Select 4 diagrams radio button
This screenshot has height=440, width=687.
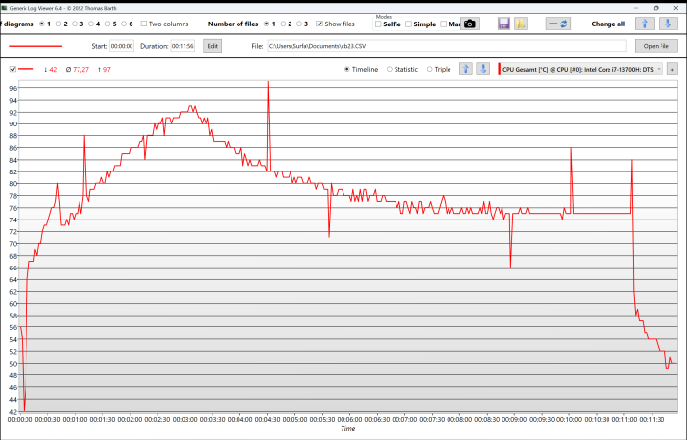tap(91, 24)
